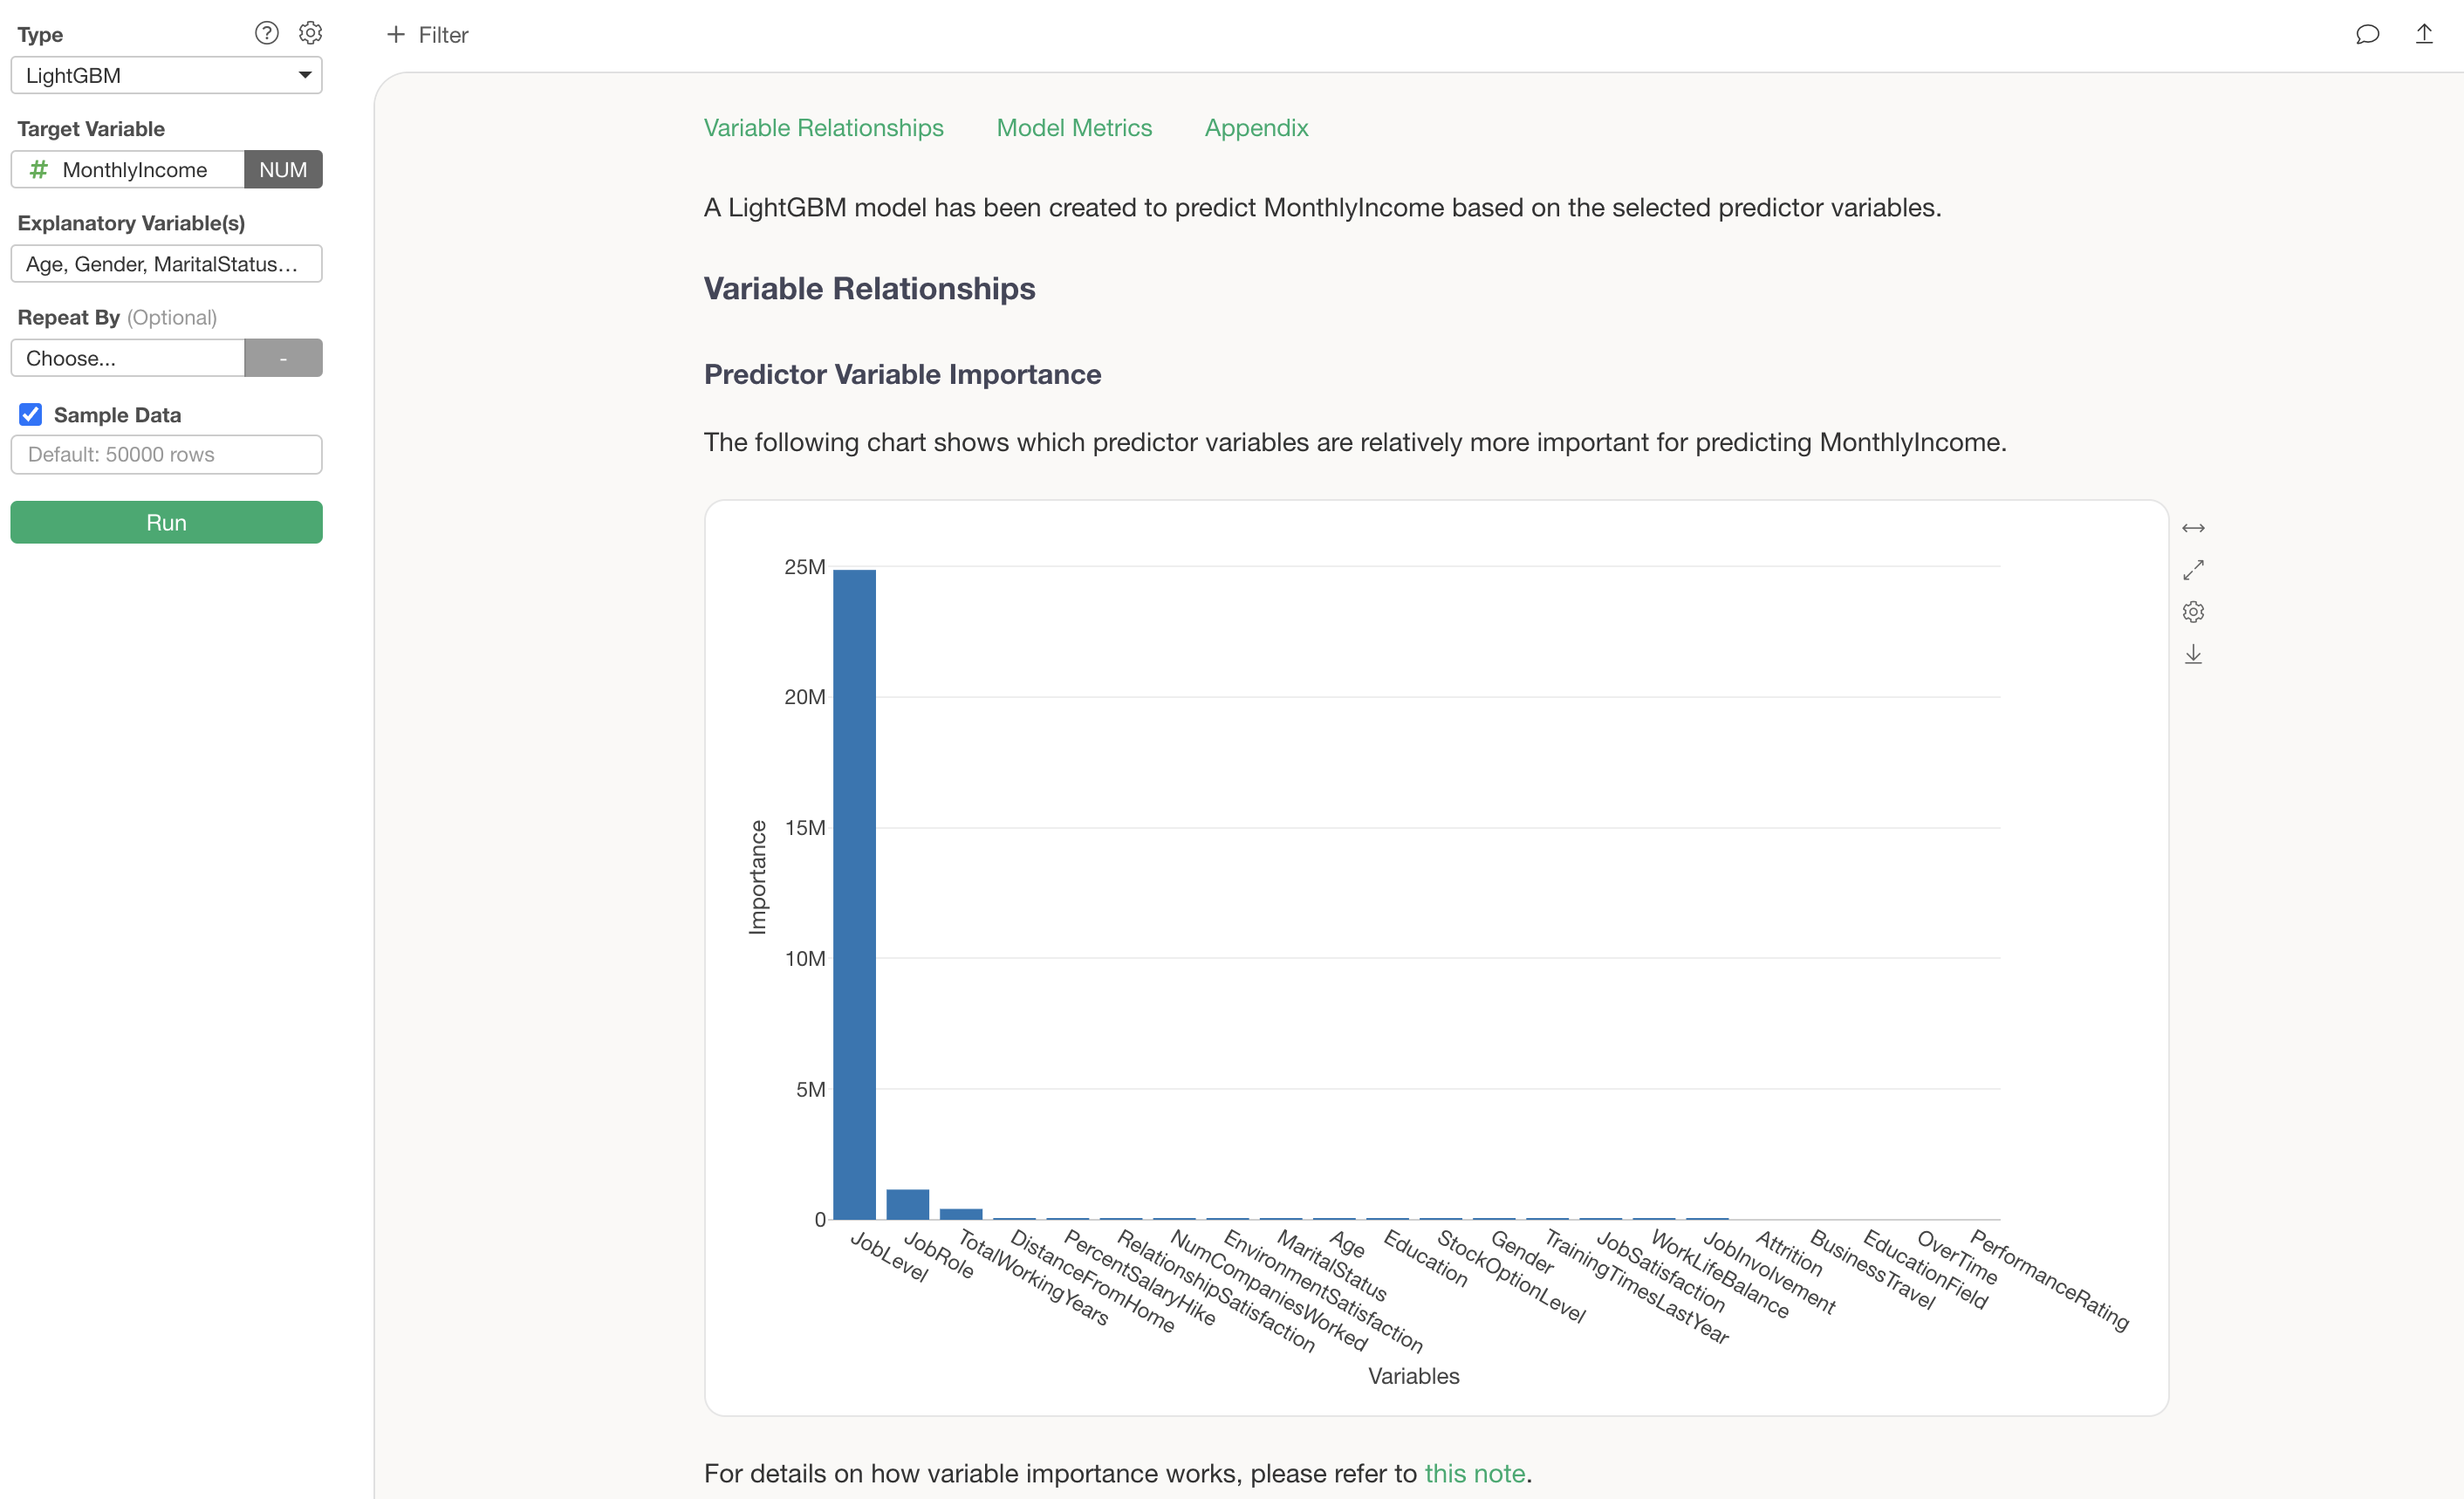This screenshot has width=2464, height=1499.
Task: Open the Repeat By Choose dropdown
Action: tap(128, 358)
